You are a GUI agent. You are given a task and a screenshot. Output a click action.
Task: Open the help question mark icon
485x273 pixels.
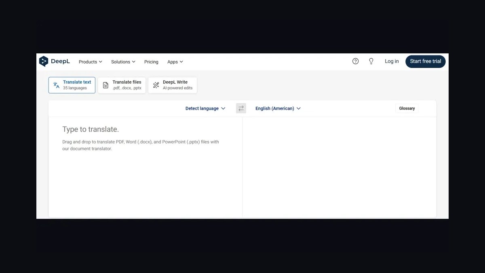pos(356,61)
